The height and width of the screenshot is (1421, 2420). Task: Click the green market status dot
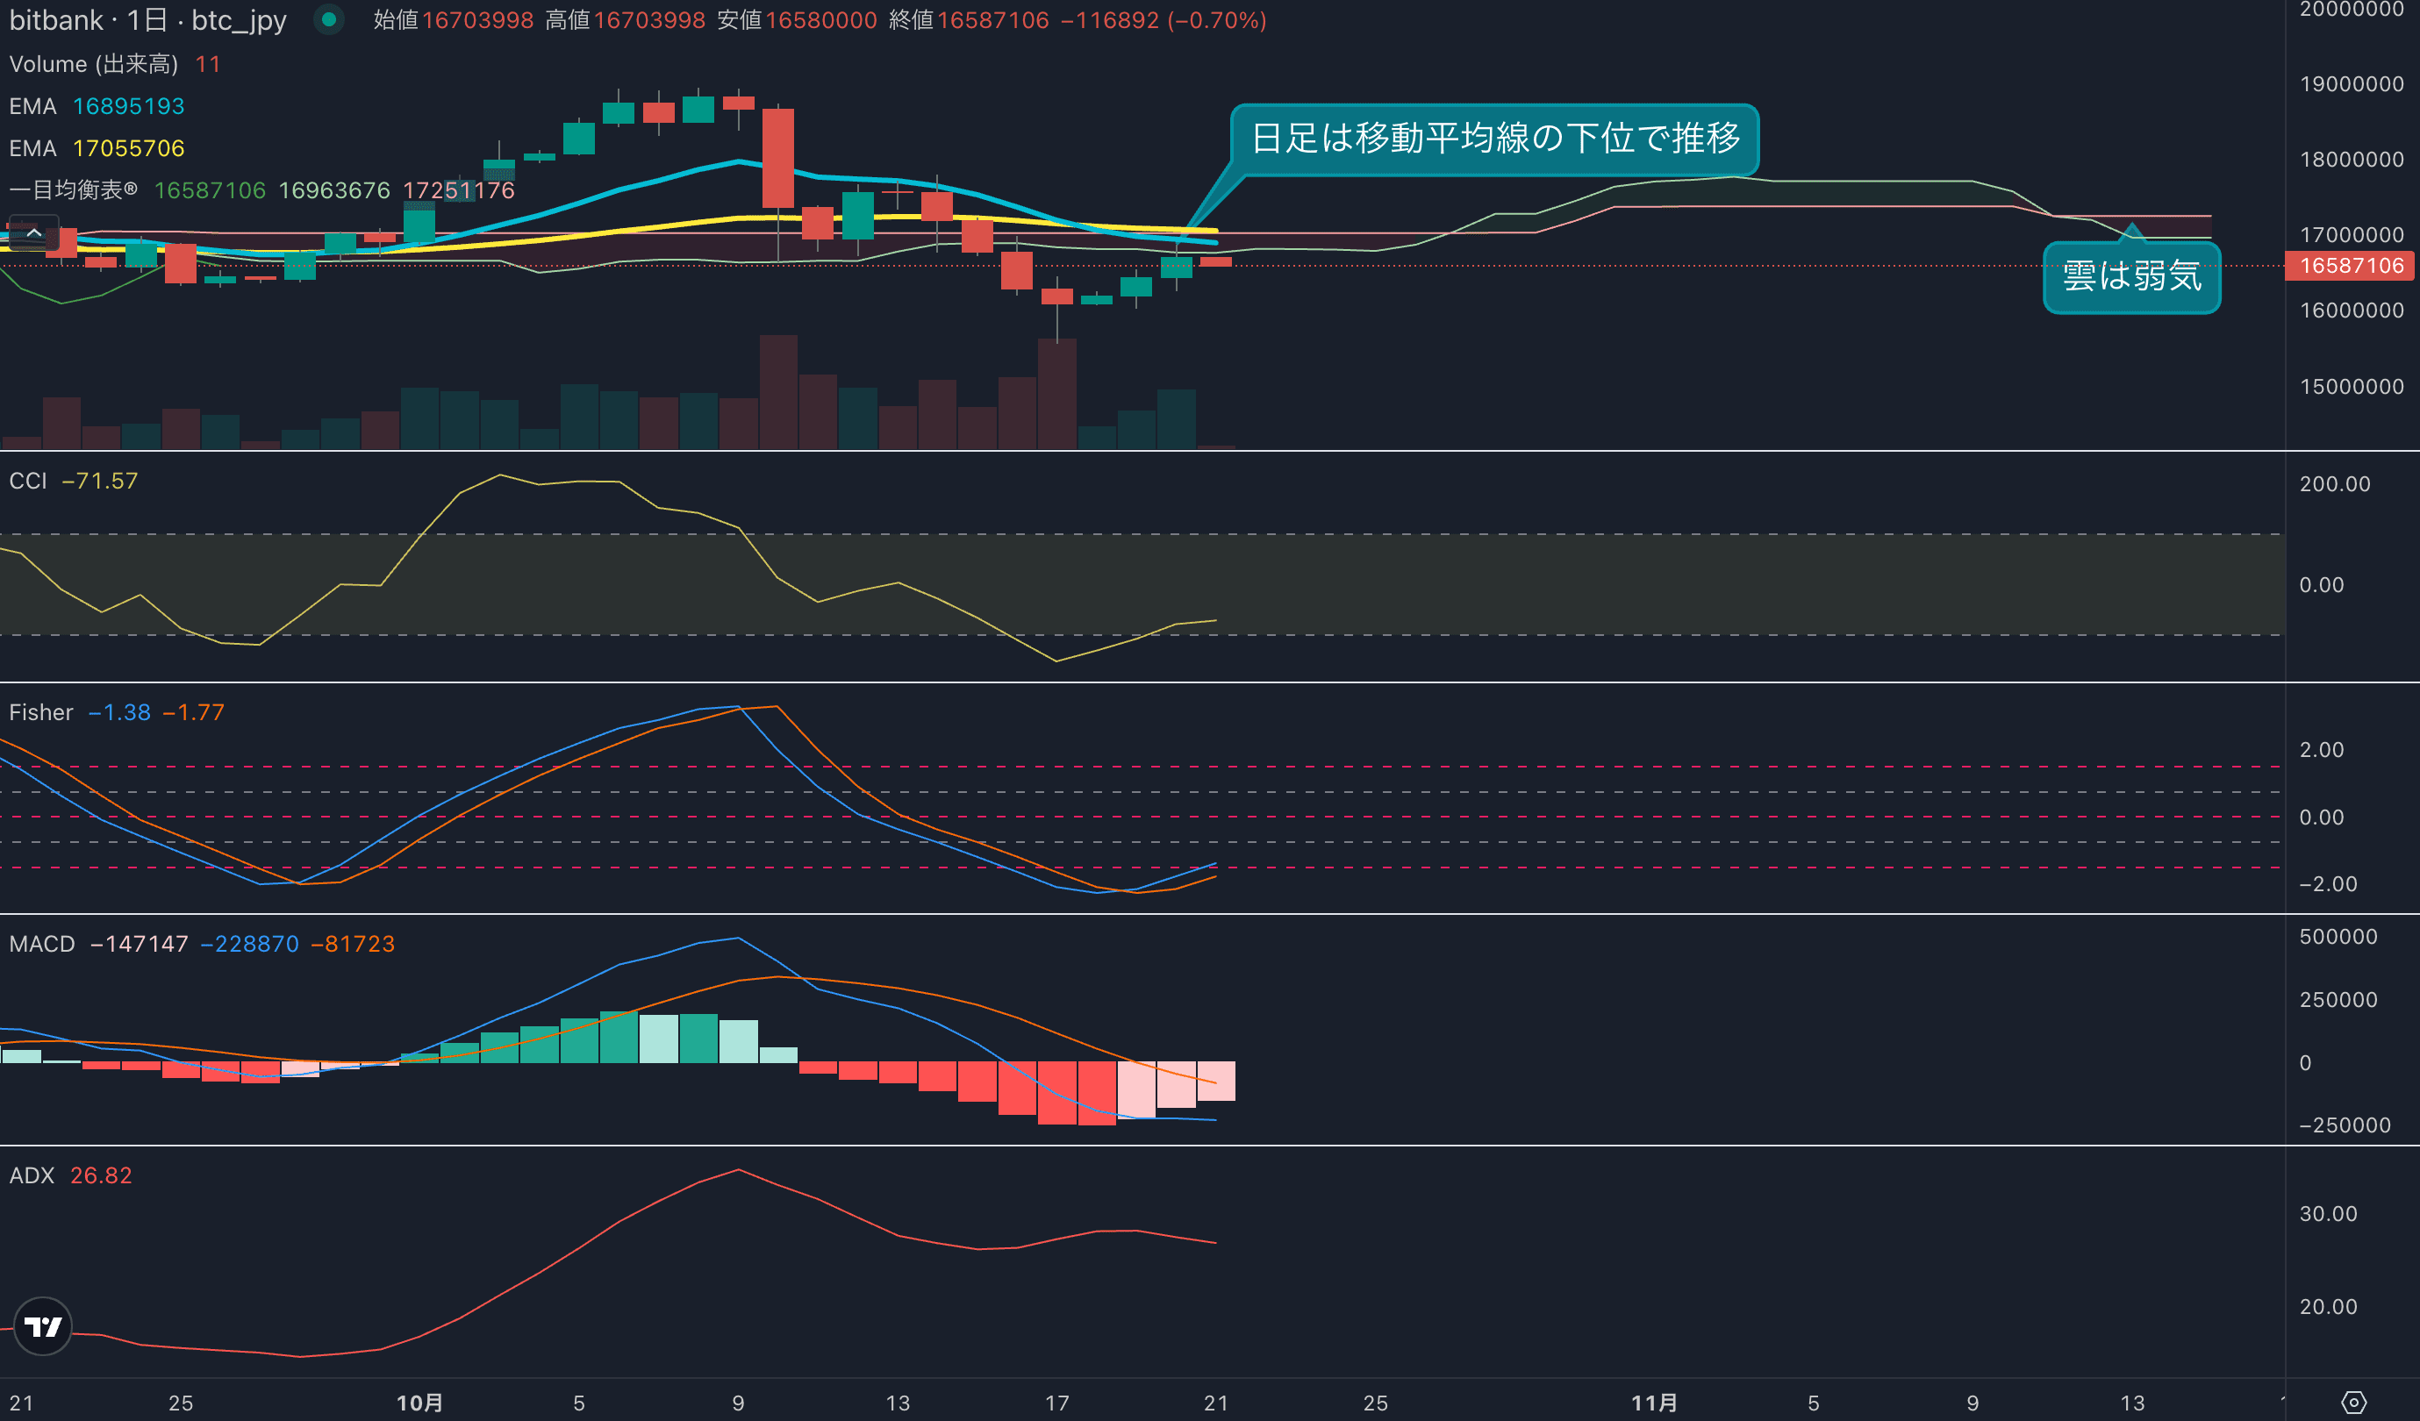pyautogui.click(x=328, y=19)
